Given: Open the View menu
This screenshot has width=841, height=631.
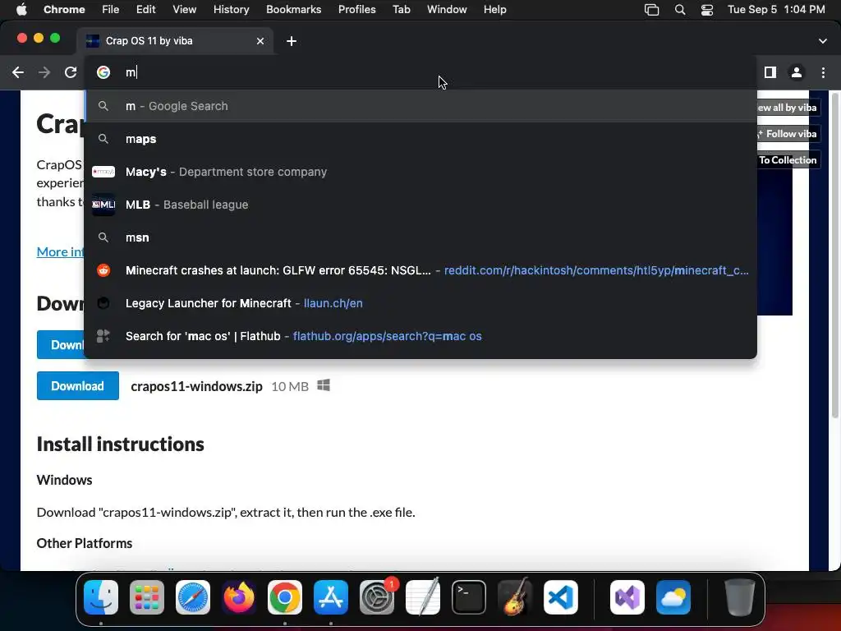Looking at the screenshot, I should click(x=185, y=10).
